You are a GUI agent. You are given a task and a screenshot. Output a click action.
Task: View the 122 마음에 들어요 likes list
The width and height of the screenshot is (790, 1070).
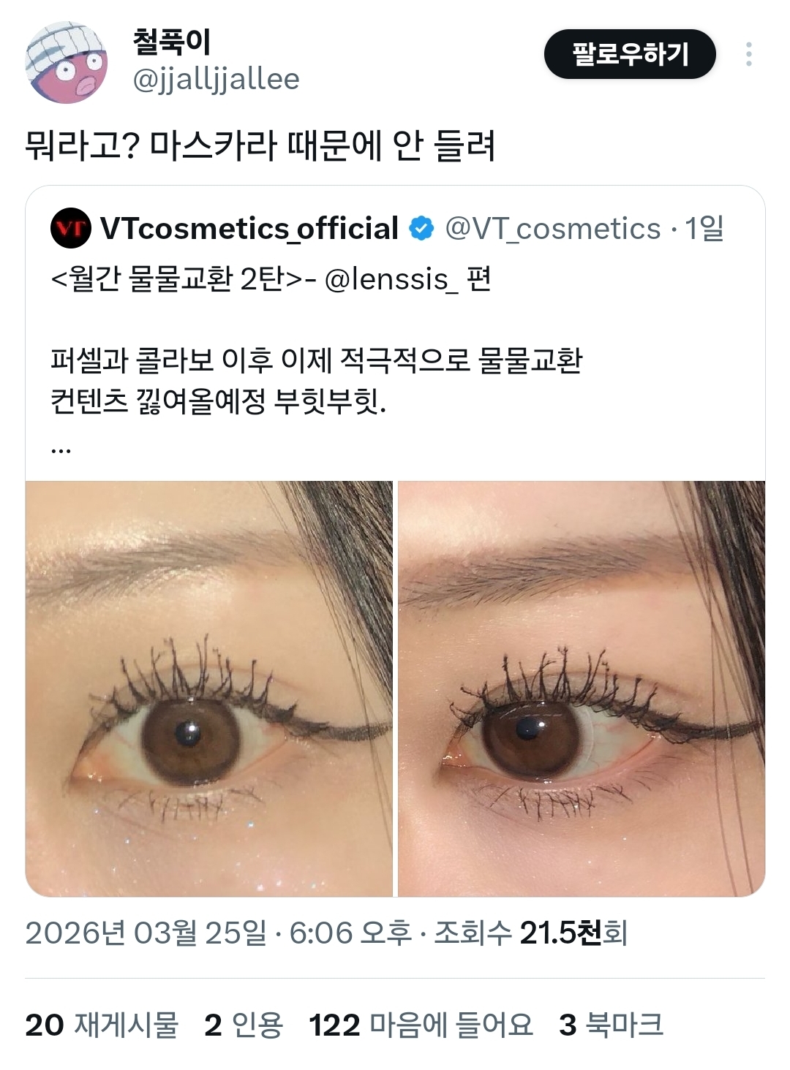point(421,1025)
